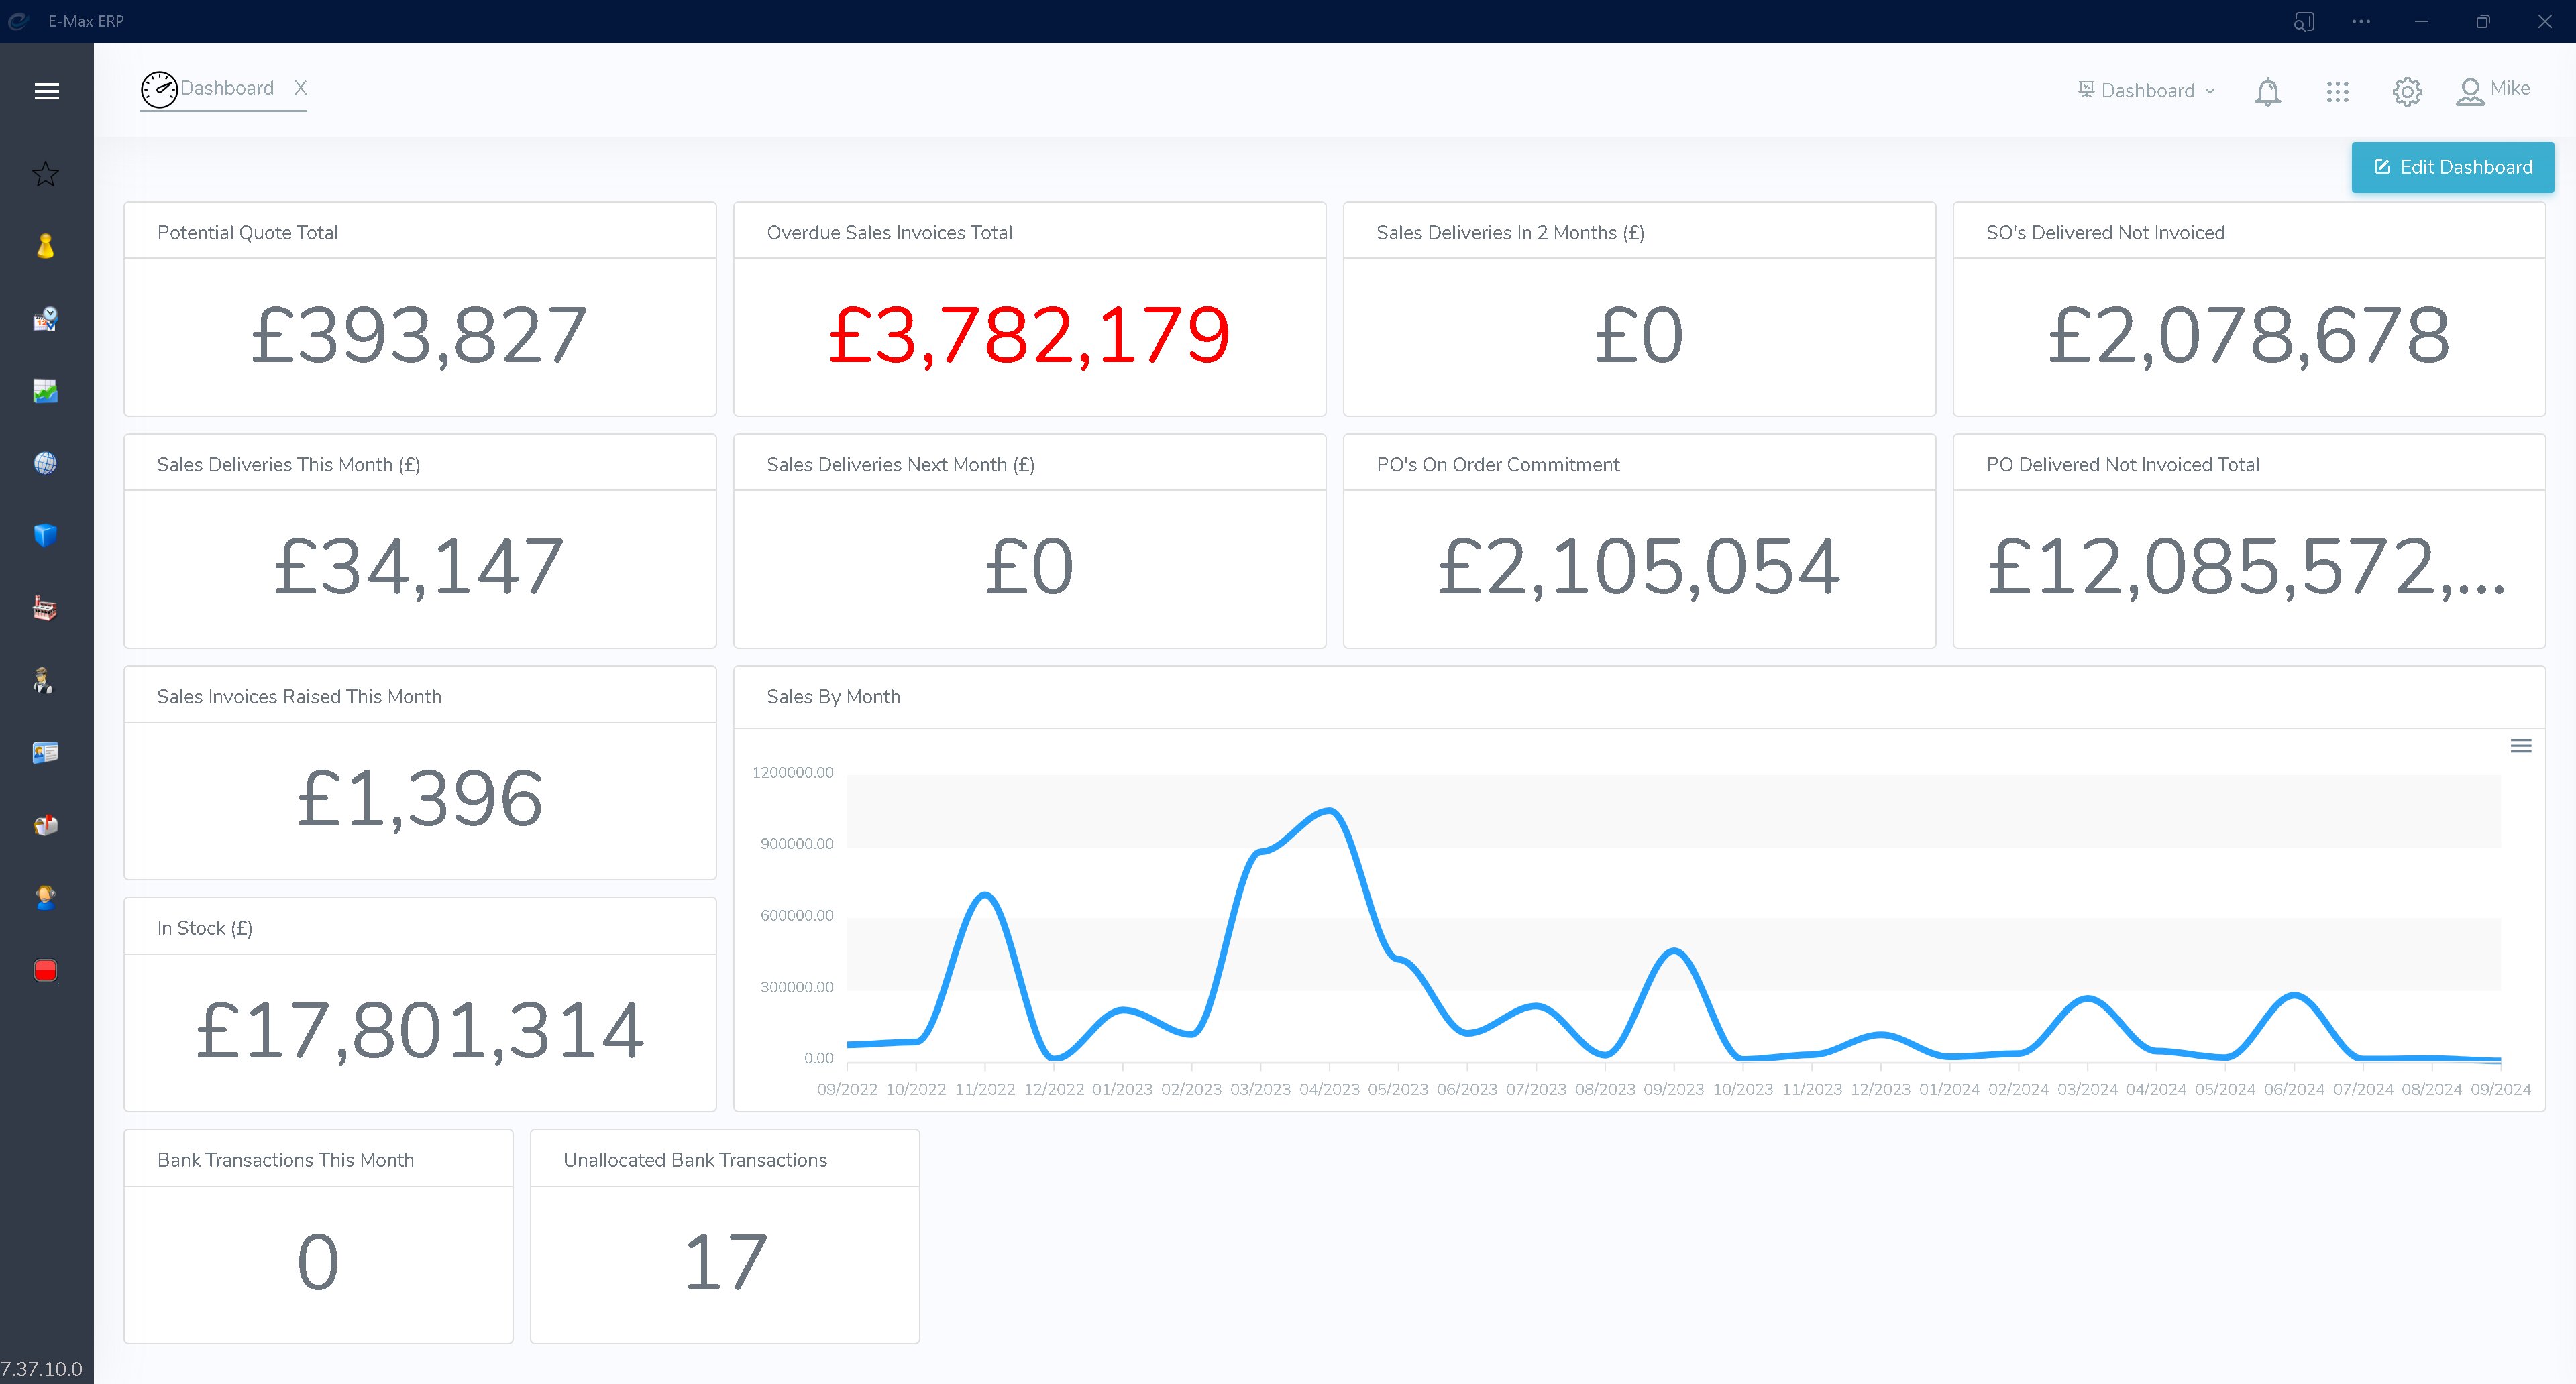
Task: Click the Edit Dashboard button
Action: (2452, 167)
